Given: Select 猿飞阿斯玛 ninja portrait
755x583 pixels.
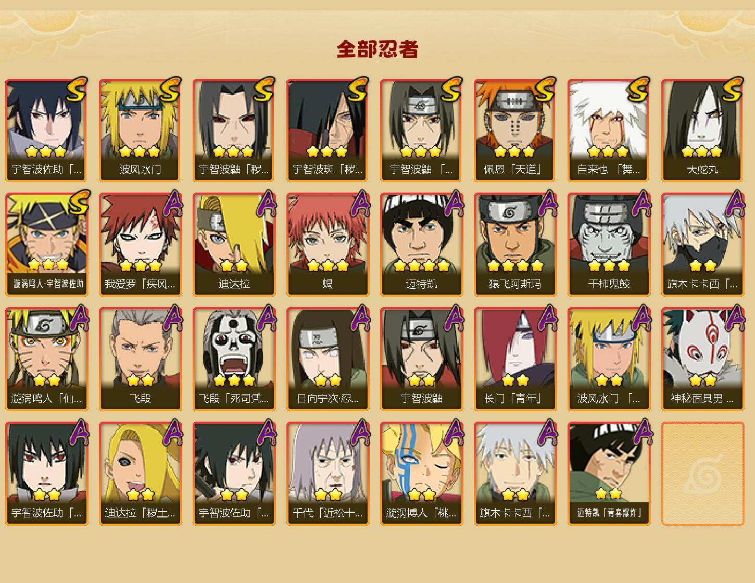Looking at the screenshot, I should [515, 245].
